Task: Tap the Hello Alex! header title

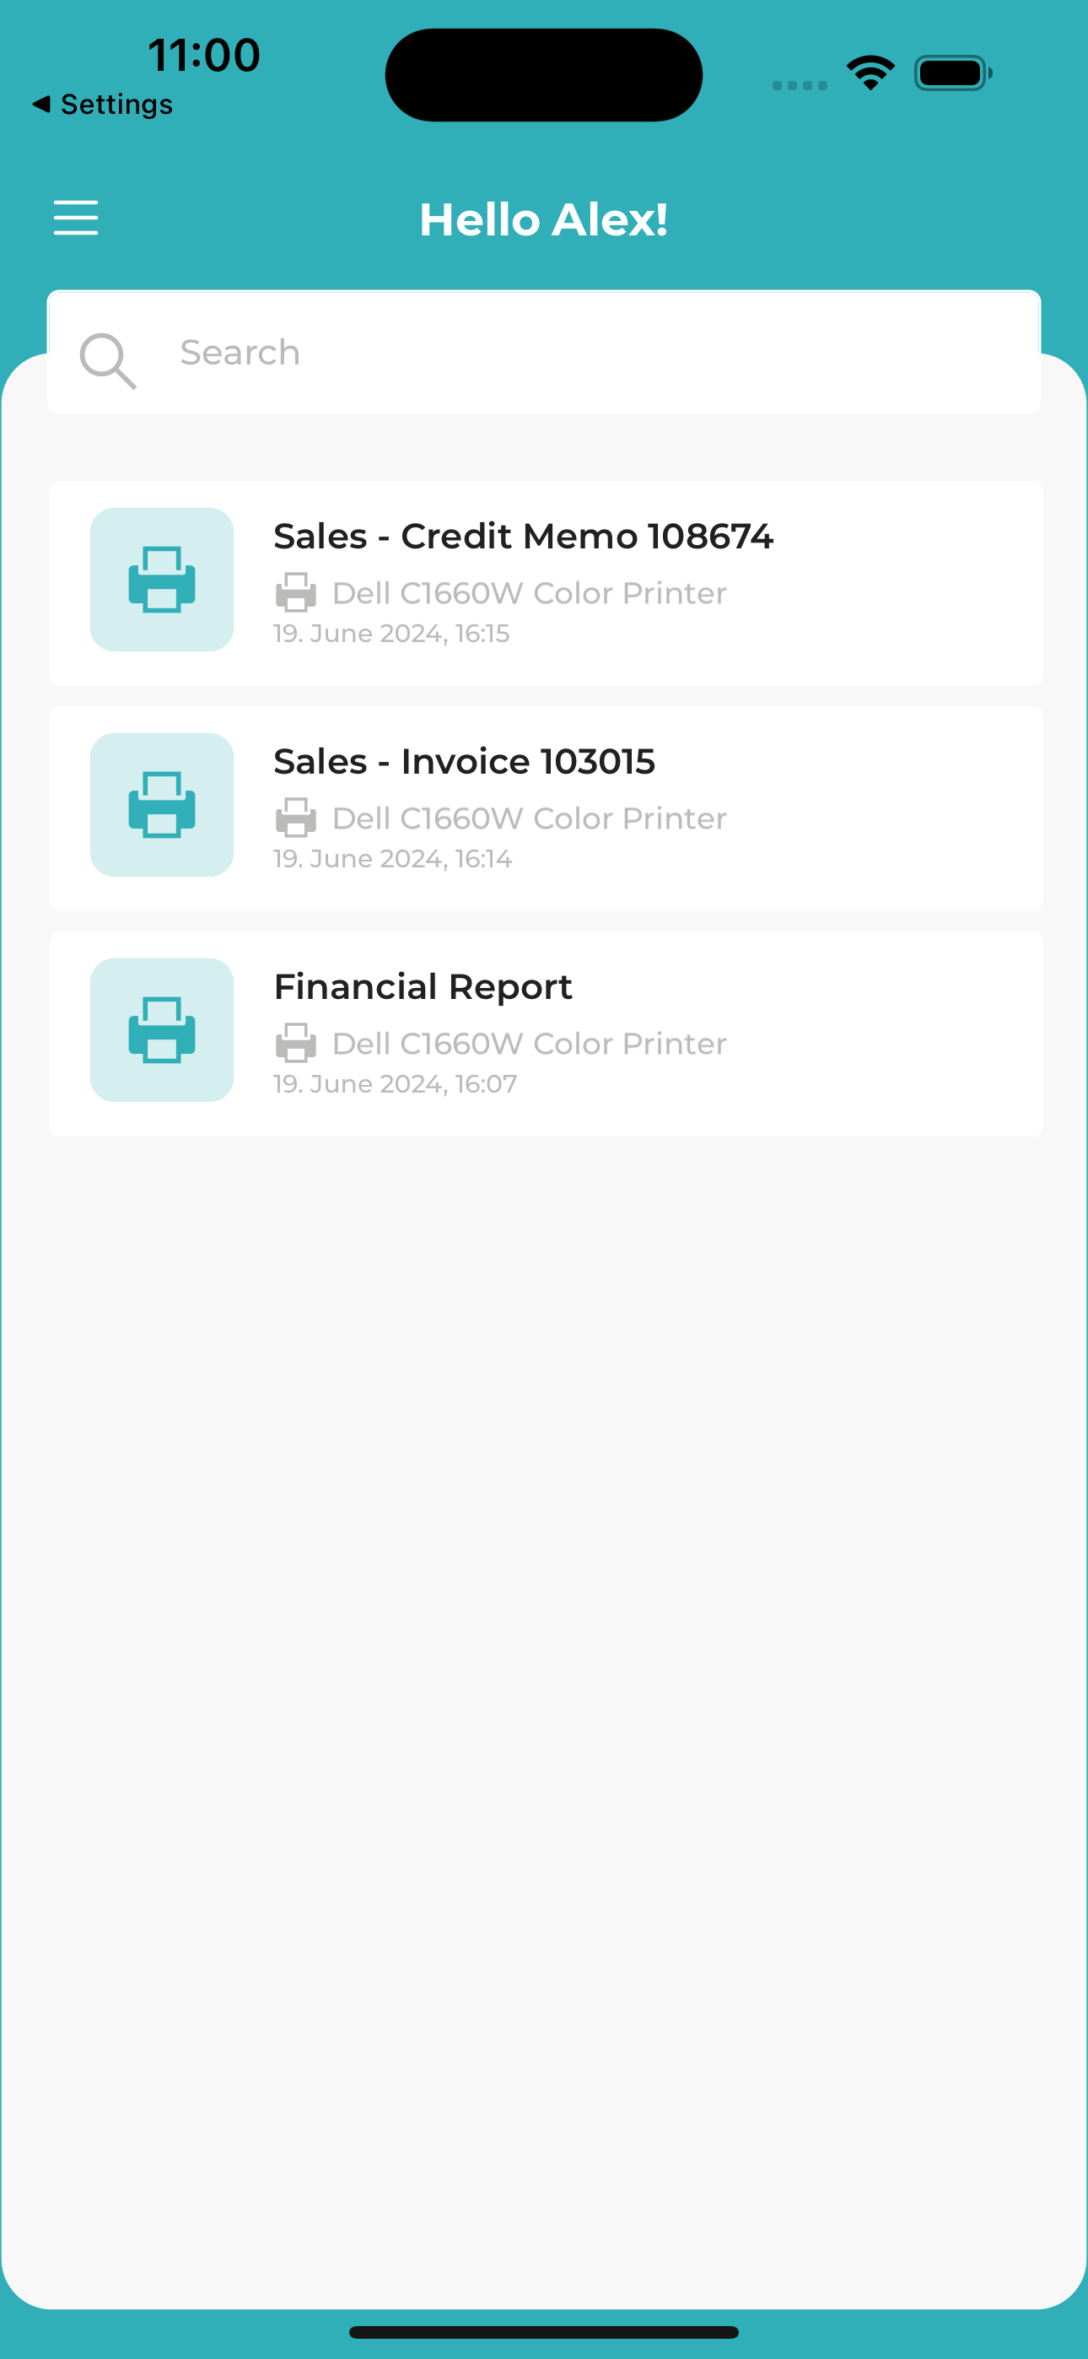Action: [544, 219]
